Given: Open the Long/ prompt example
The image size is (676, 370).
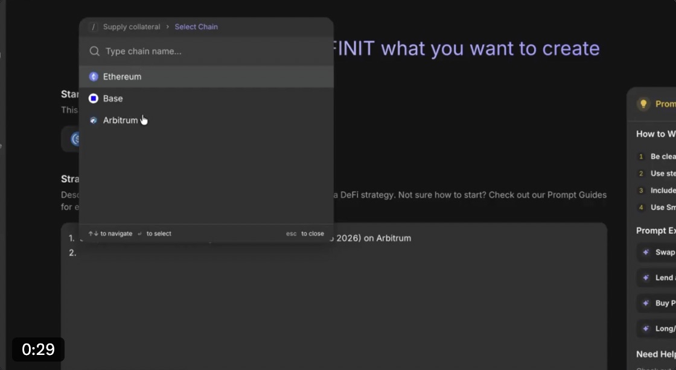Looking at the screenshot, I should click(x=657, y=328).
